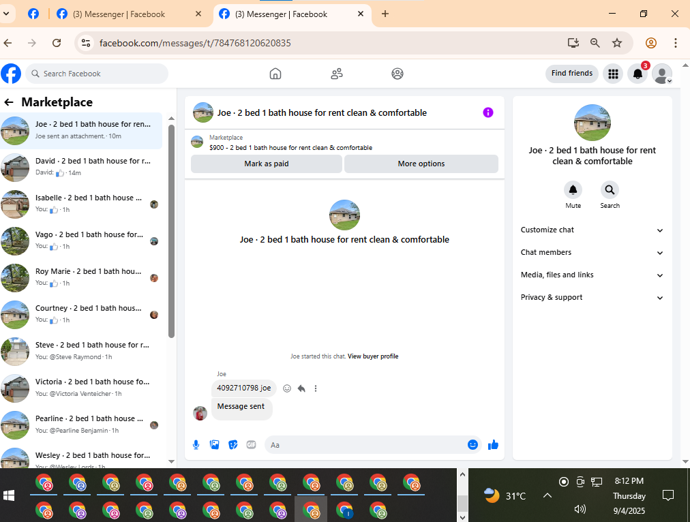The height and width of the screenshot is (522, 690).
Task: Open the Marketplace listing $900 link
Action: coord(290,148)
